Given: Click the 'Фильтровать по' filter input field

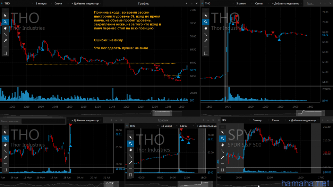Looking at the screenshot, I should coord(43,121).
